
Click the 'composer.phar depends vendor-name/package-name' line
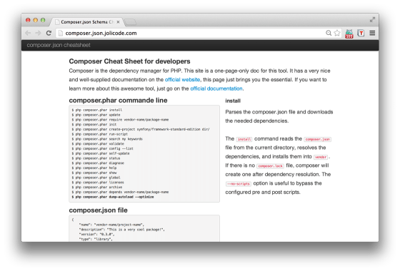[120, 192]
